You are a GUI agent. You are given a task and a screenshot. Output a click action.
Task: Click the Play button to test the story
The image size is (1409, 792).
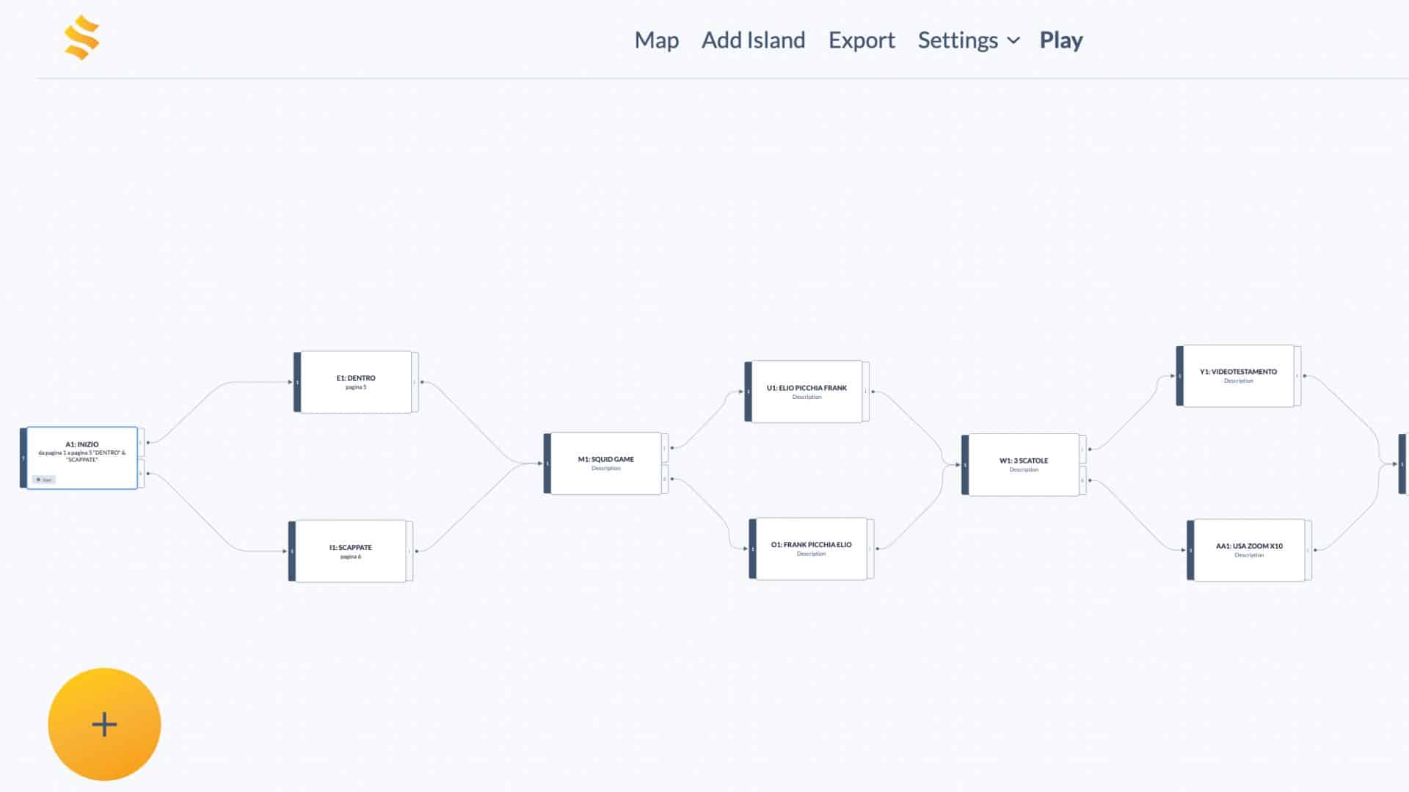(x=1061, y=40)
